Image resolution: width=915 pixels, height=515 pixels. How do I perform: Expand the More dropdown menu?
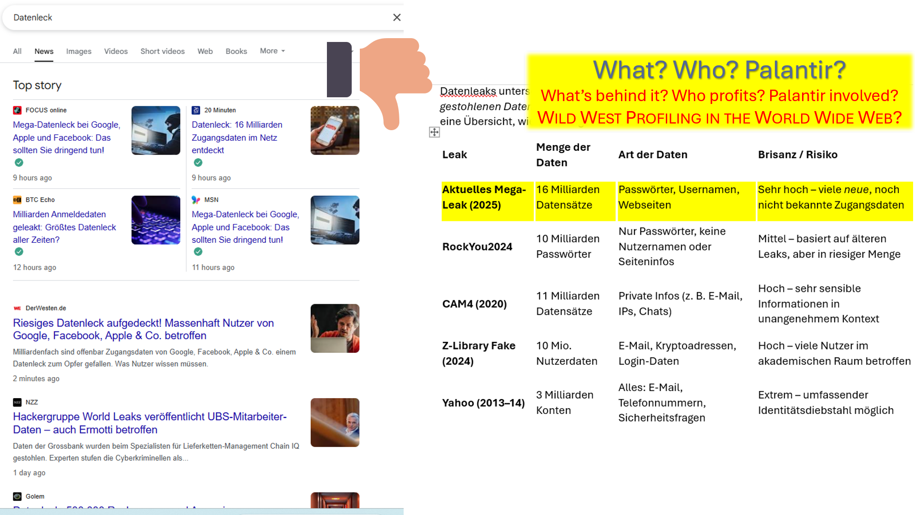point(272,51)
